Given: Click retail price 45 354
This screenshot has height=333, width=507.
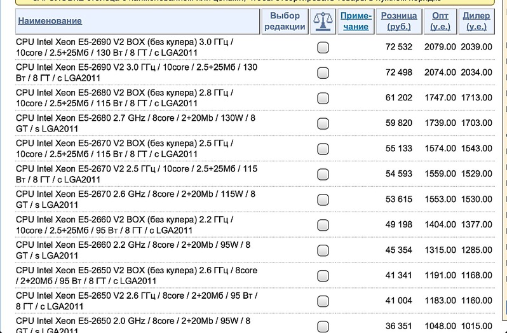Looking at the screenshot, I should click(399, 250).
